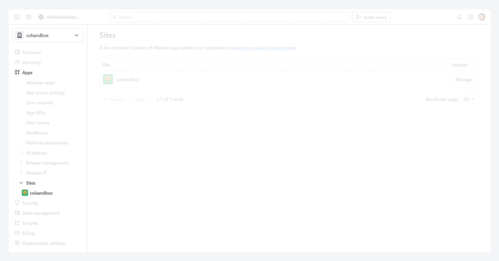Click the Site column header
Image resolution: width=499 pixels, height=261 pixels.
coord(106,65)
